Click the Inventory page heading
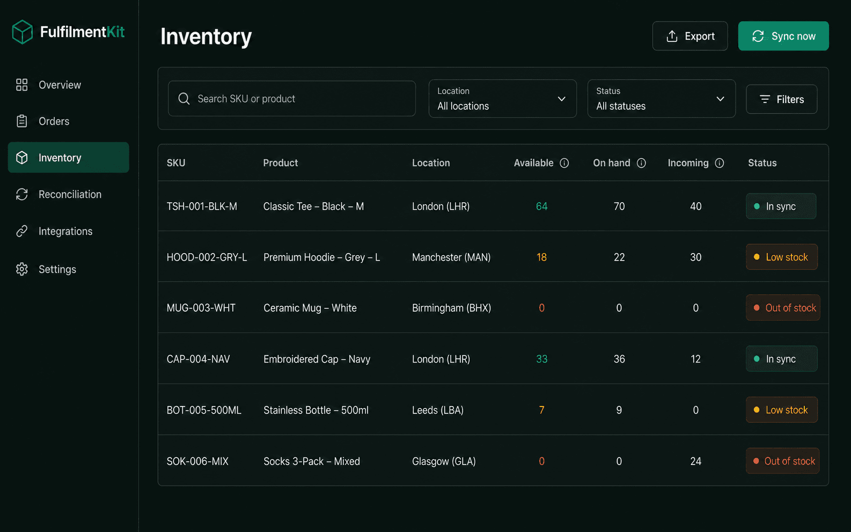851x532 pixels. (206, 36)
